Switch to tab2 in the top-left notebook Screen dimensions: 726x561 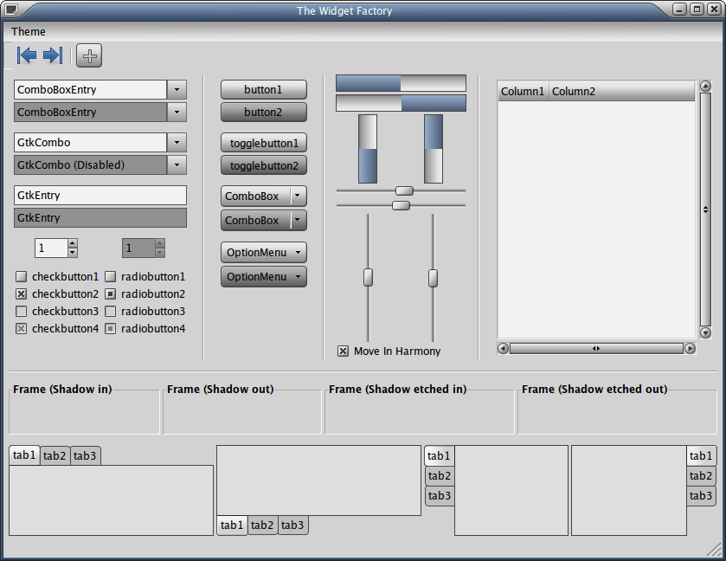pyautogui.click(x=55, y=456)
